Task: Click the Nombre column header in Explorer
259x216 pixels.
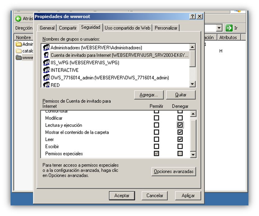Action: [24, 37]
